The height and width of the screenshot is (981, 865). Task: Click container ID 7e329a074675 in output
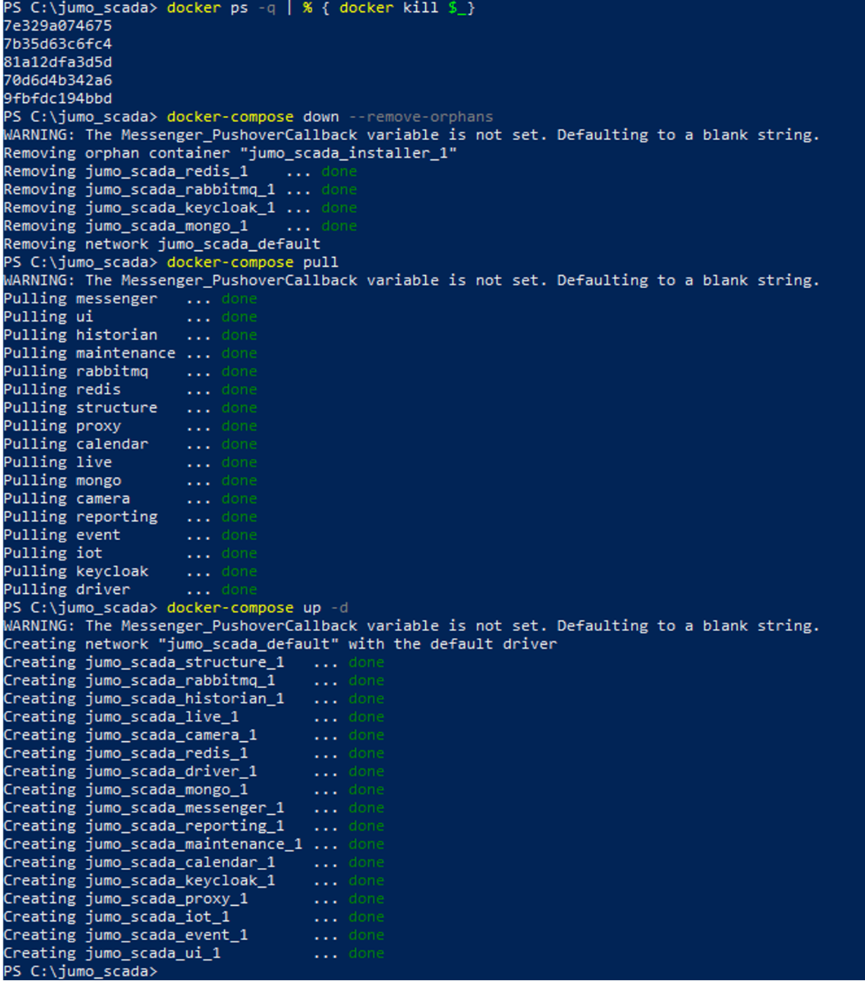[57, 25]
